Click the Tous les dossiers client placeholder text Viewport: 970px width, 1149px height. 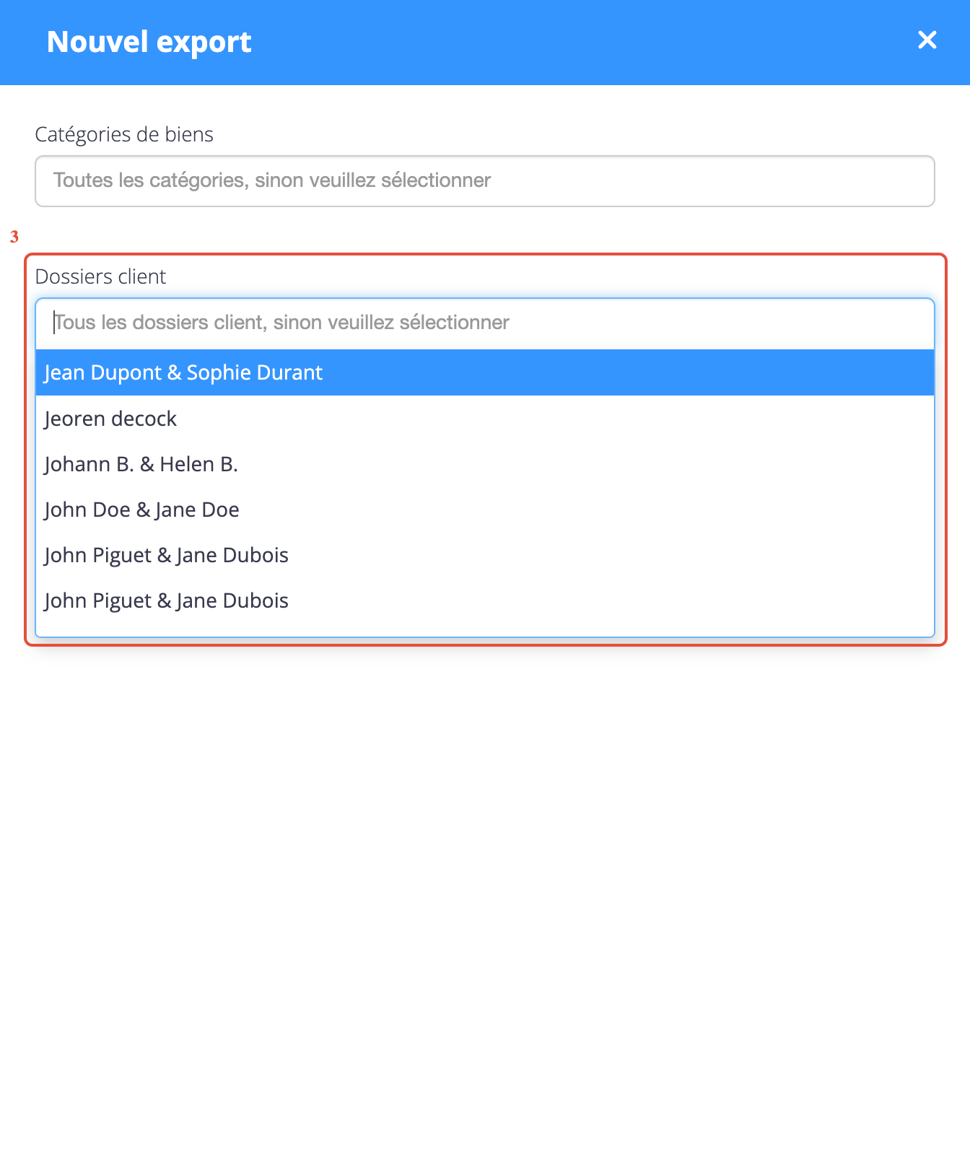click(281, 323)
